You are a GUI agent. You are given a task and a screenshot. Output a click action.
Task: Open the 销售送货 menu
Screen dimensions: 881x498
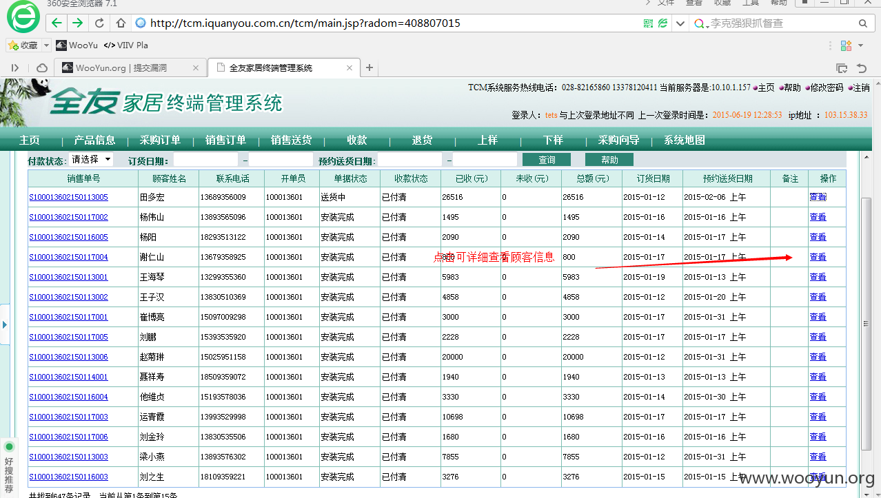(291, 140)
